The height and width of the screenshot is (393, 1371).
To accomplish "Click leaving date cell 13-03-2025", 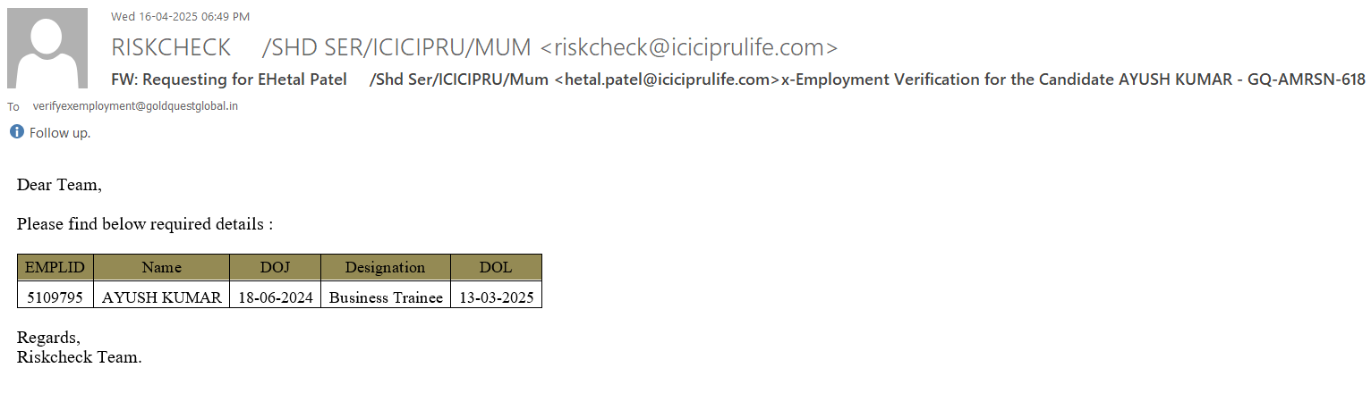I will click(496, 297).
